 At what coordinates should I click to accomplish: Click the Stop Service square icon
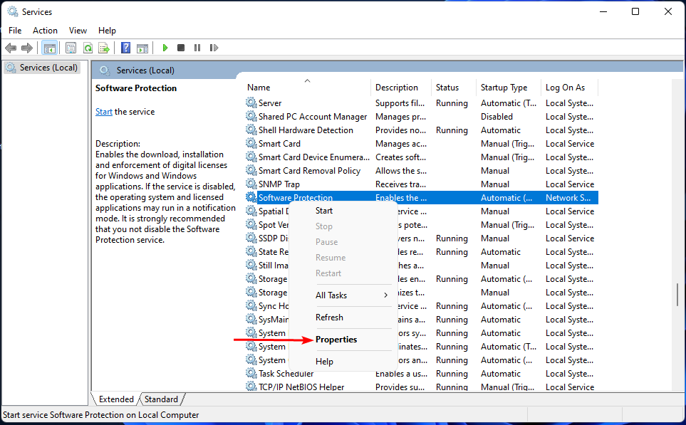pyautogui.click(x=181, y=48)
